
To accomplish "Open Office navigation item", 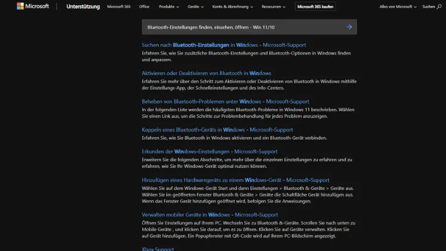I will coord(145,7).
